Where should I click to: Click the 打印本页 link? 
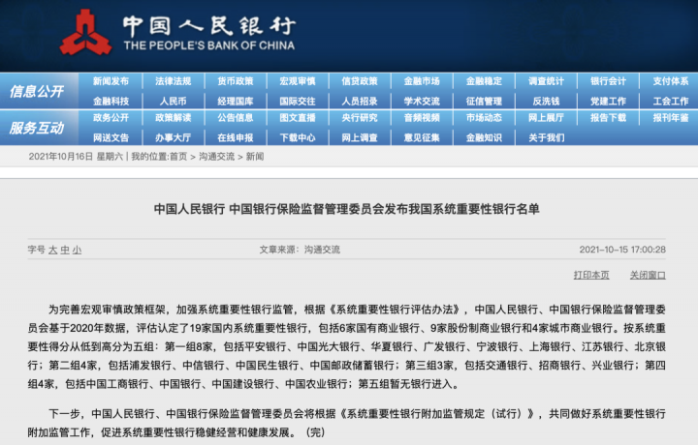click(x=591, y=275)
